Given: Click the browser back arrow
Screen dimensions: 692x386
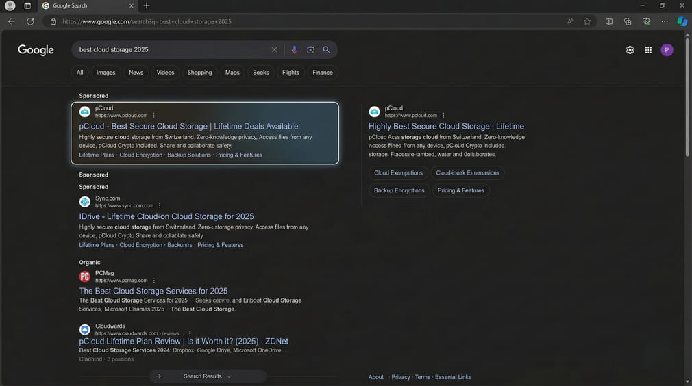Looking at the screenshot, I should pyautogui.click(x=12, y=21).
